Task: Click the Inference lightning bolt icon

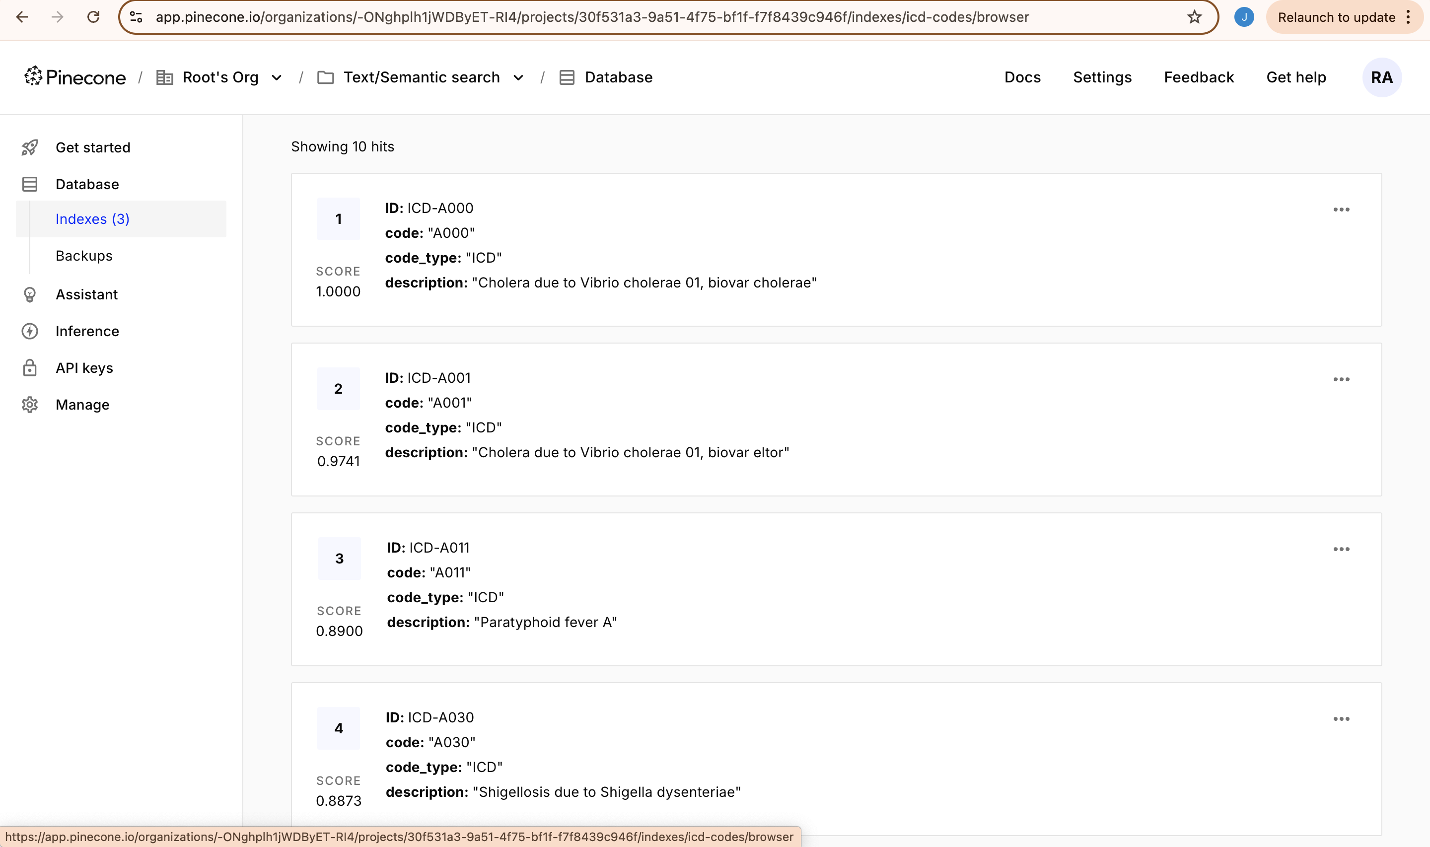Action: pyautogui.click(x=30, y=332)
